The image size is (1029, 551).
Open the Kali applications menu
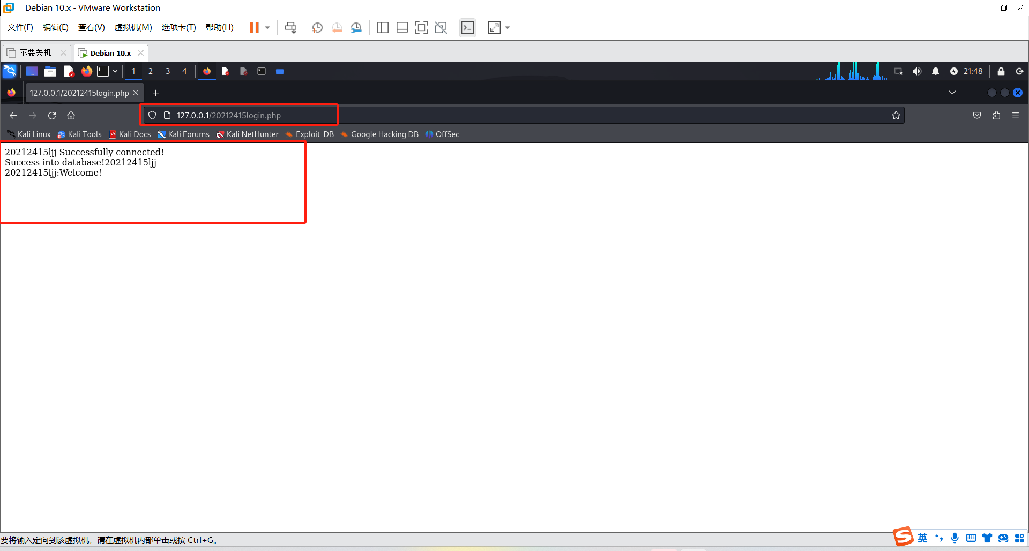tap(10, 71)
